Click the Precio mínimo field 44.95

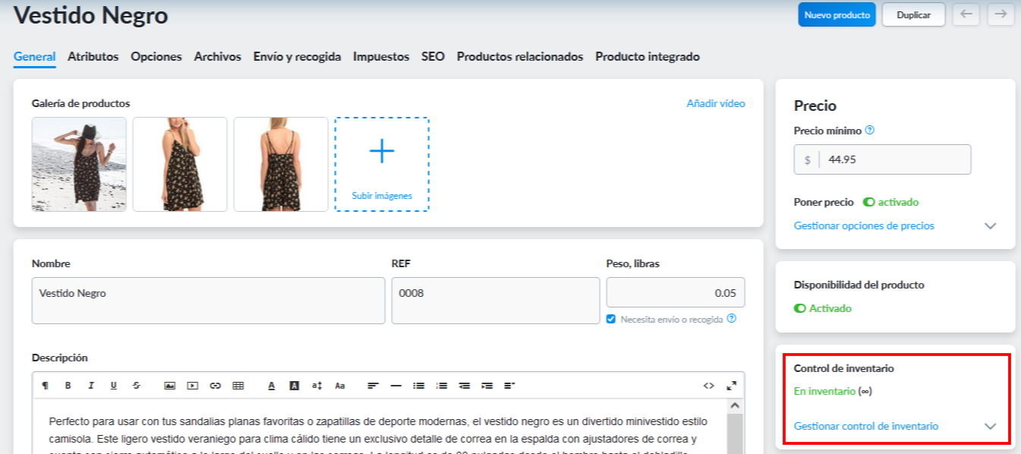coord(882,159)
